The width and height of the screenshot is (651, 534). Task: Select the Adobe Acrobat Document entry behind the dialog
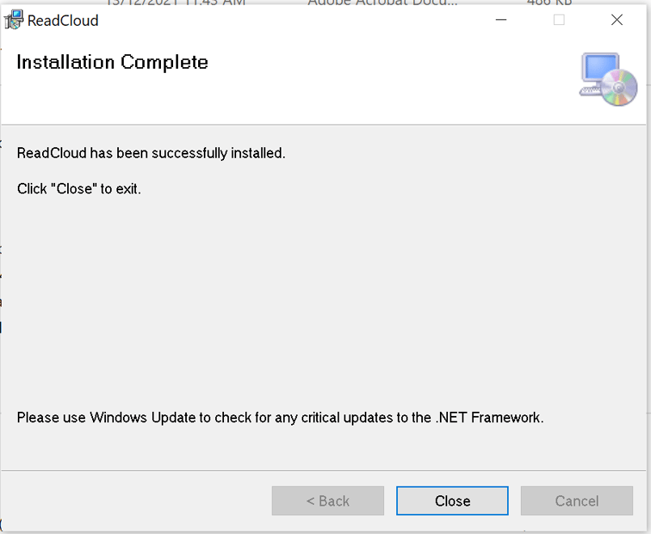point(380,2)
